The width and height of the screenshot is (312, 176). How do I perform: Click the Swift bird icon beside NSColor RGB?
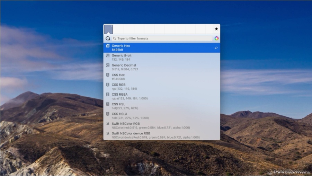108,124
